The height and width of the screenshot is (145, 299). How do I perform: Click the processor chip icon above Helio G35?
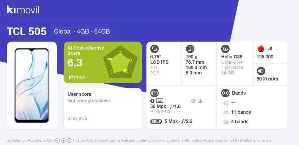tap(225, 49)
